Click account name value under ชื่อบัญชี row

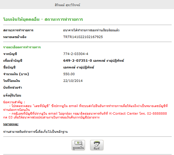(x=79, y=67)
